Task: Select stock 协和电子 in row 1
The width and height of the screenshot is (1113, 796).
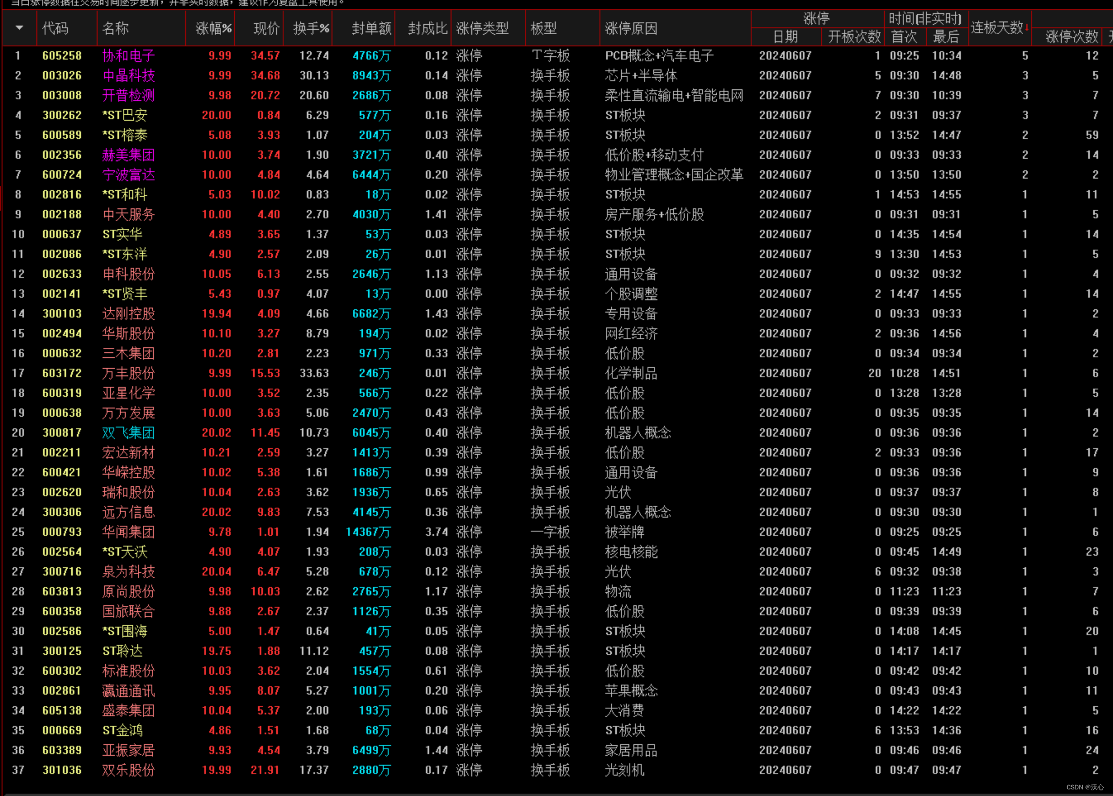Action: (128, 56)
